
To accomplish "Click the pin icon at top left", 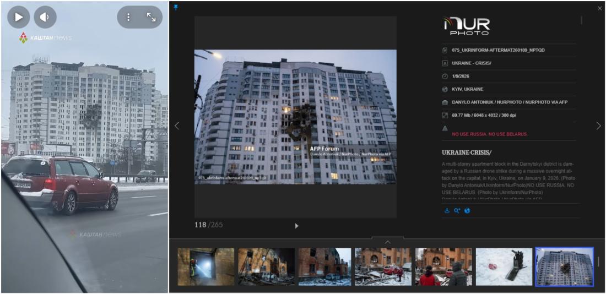I will tap(176, 8).
